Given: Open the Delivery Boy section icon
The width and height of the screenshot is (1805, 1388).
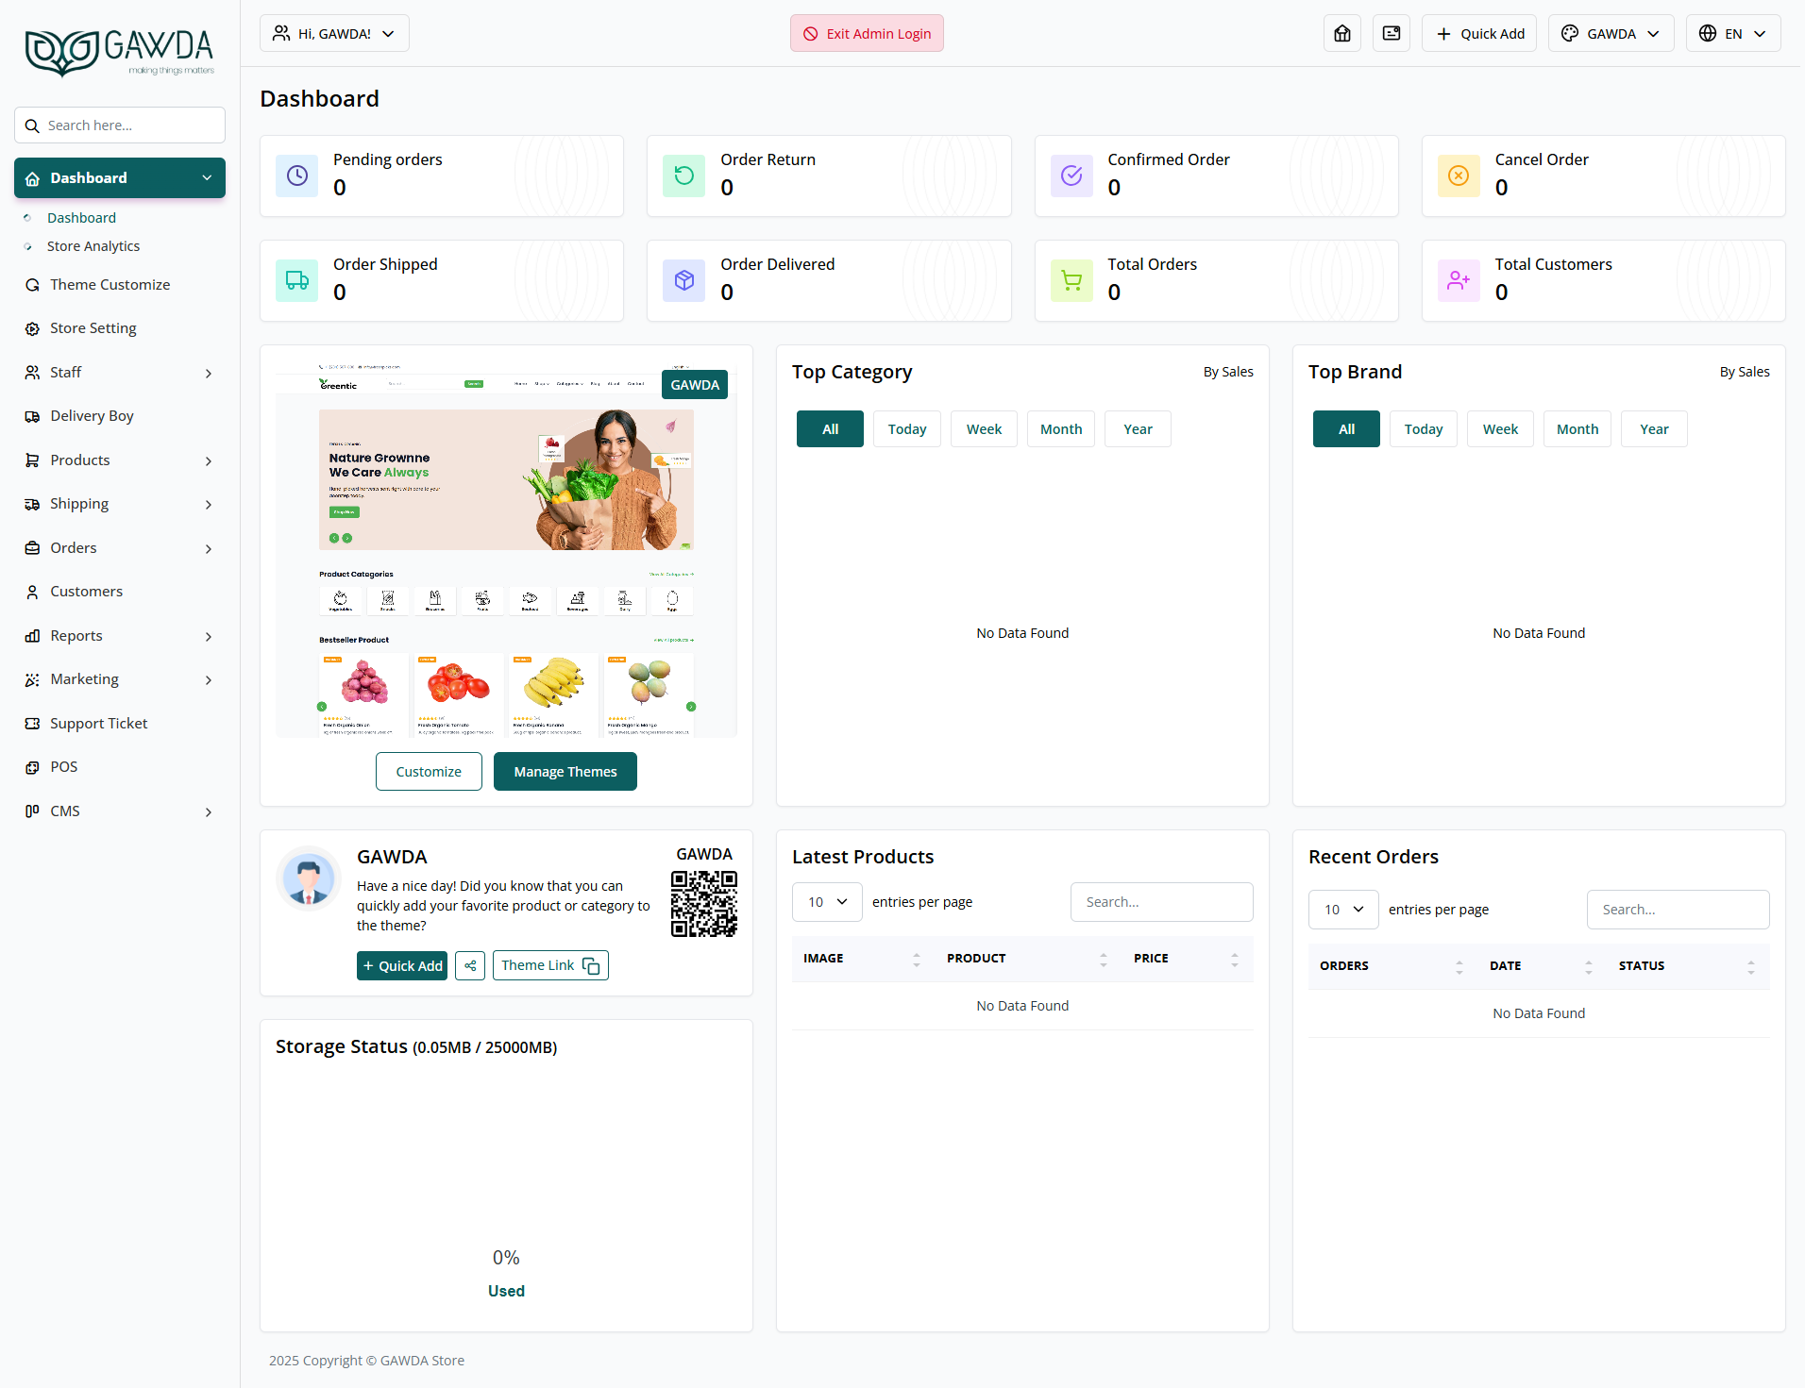Looking at the screenshot, I should pos(32,415).
